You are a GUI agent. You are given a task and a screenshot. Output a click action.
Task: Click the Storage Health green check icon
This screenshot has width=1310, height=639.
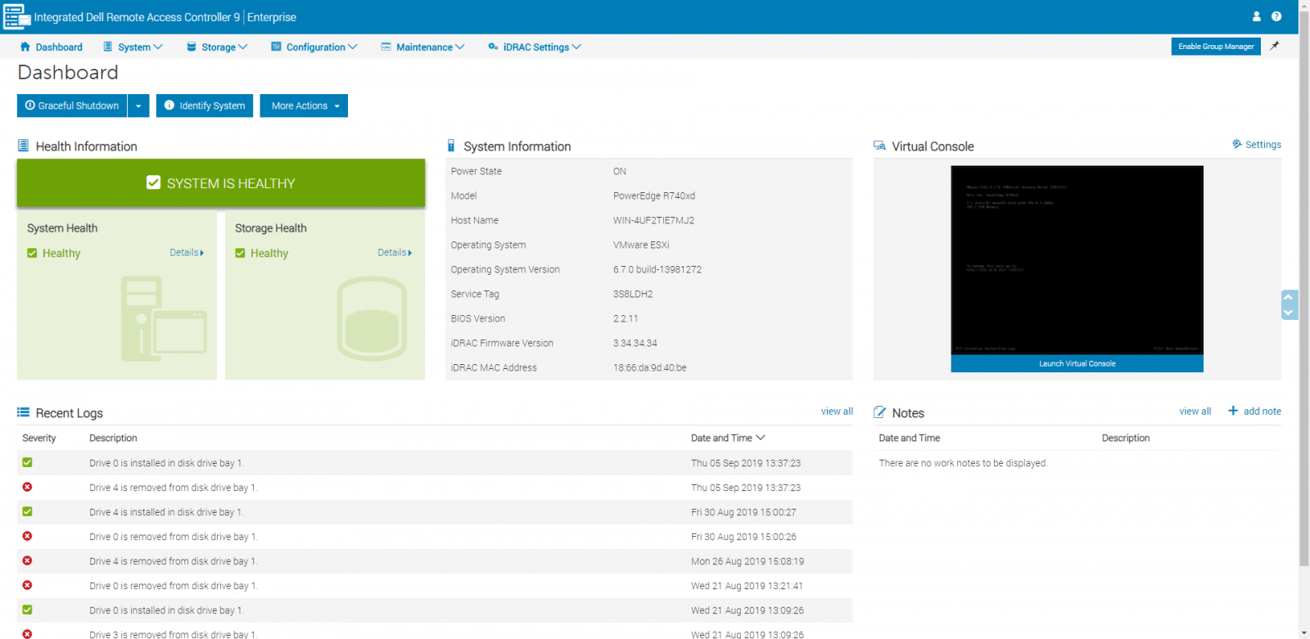240,253
